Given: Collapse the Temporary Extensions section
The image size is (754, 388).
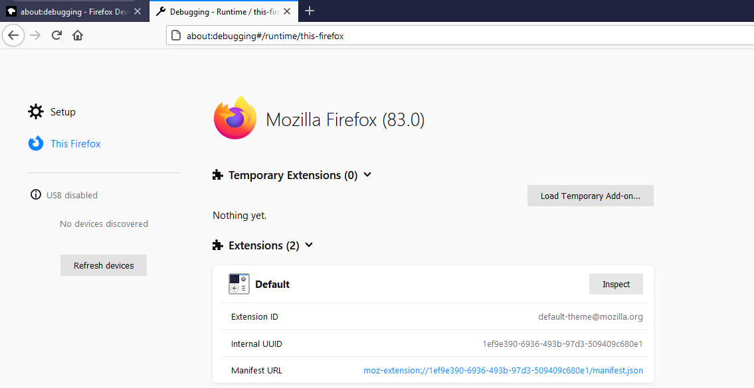Looking at the screenshot, I should click(x=366, y=175).
